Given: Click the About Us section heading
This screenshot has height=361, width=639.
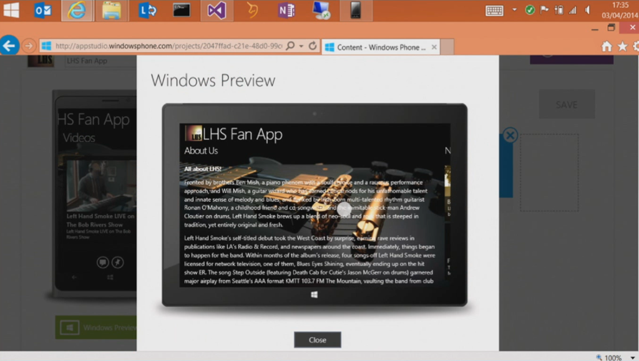Looking at the screenshot, I should click(x=201, y=151).
